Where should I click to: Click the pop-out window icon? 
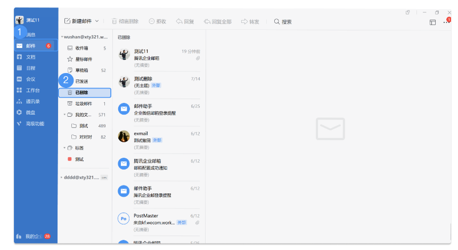(x=408, y=12)
